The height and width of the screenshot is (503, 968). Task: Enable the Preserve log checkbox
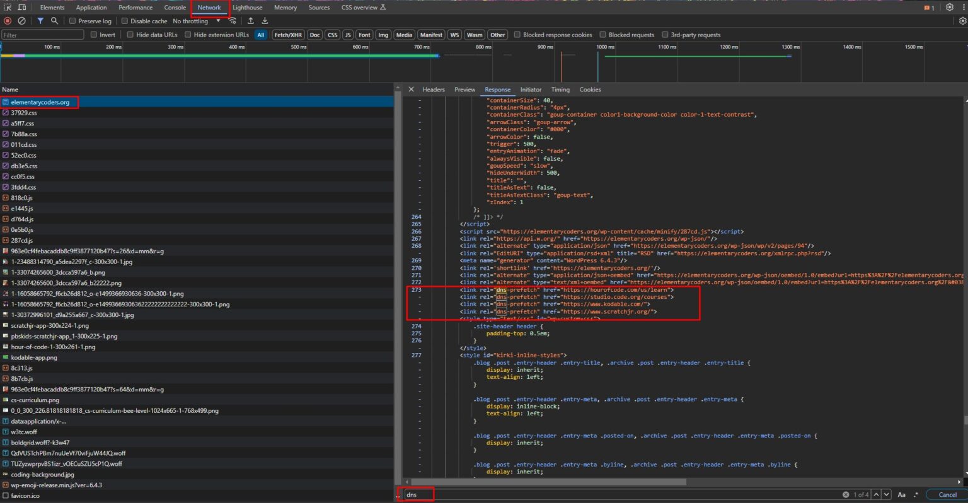(x=71, y=21)
